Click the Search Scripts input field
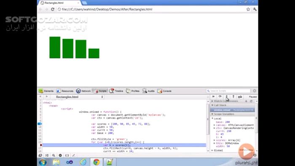The width and height of the screenshot is (295, 166). pyautogui.click(x=228, y=91)
